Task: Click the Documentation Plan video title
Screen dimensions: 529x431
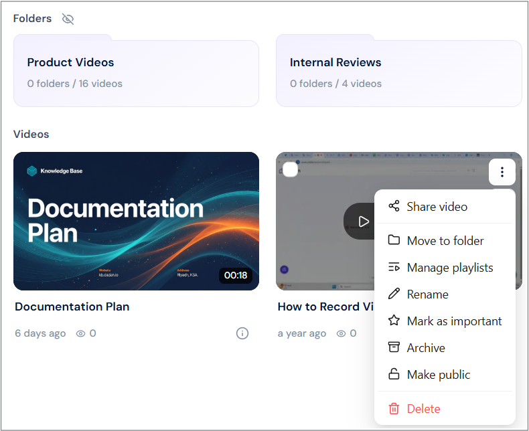Action: pos(72,307)
